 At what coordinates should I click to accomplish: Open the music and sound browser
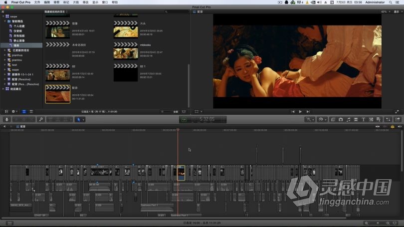(348, 120)
